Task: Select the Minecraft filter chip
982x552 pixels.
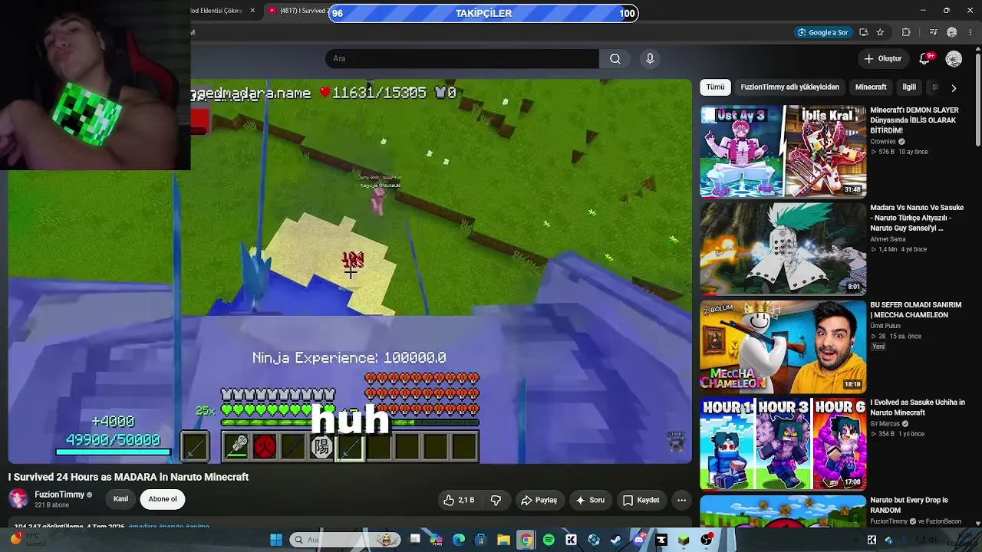Action: click(871, 87)
